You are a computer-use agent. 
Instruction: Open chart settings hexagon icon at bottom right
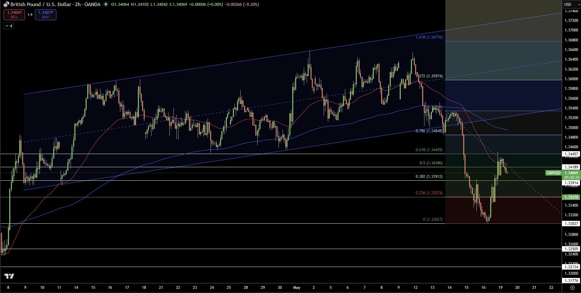click(x=572, y=288)
